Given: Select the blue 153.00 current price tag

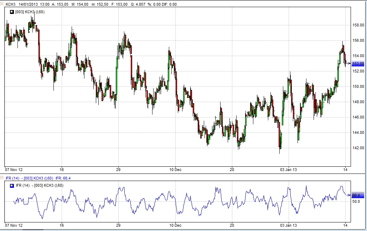Looking at the screenshot, I should tap(357, 64).
